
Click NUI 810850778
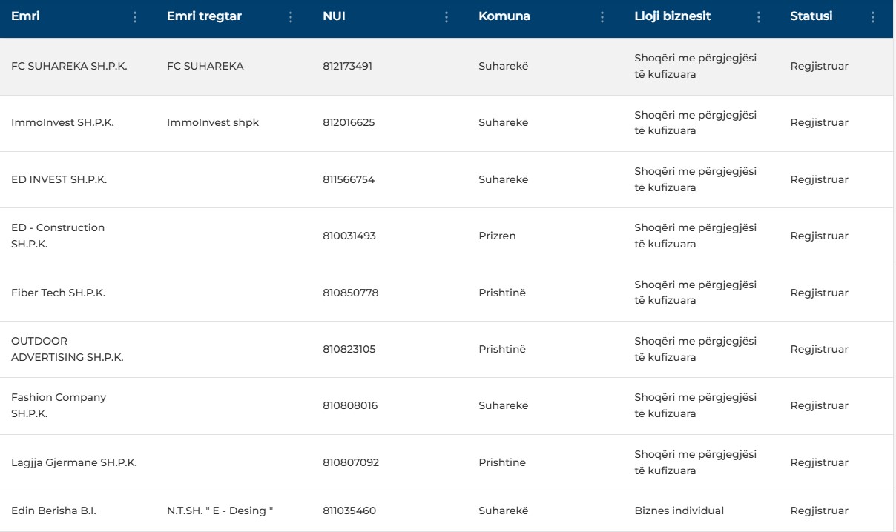point(350,293)
